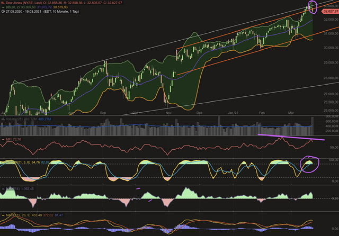Click the purple circle annotation on the latest candle
Image resolution: width=339 pixels, height=236 pixels.
[313, 7]
